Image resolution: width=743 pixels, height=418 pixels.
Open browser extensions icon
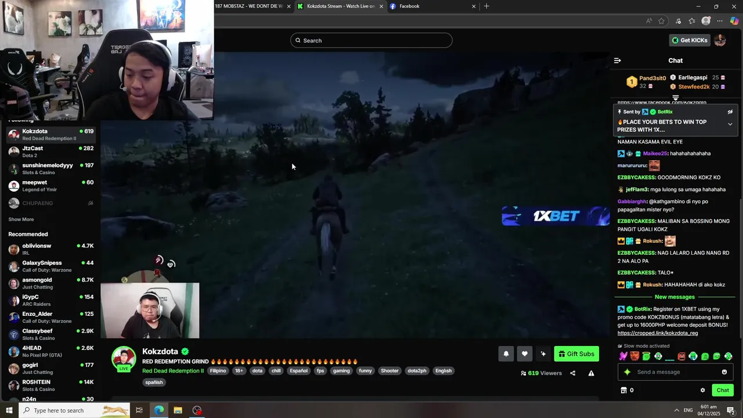pos(678,21)
